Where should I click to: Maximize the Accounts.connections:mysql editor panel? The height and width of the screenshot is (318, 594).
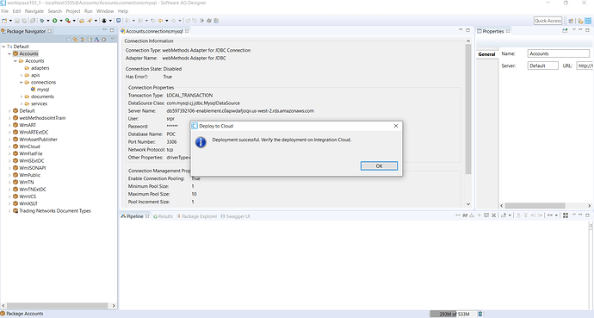click(x=467, y=30)
